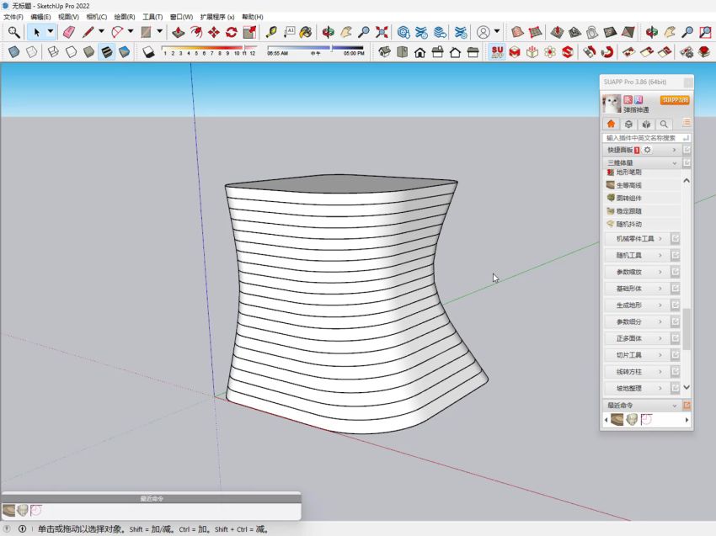Click the sandbox From Contours icon
716x536 pixels.
pos(517,32)
